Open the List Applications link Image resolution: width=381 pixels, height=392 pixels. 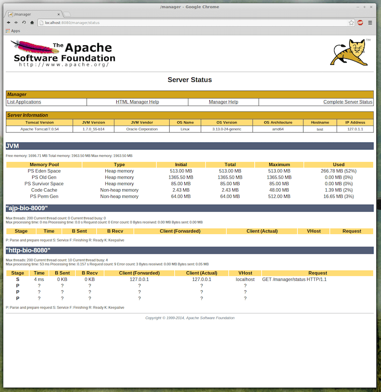(24, 102)
